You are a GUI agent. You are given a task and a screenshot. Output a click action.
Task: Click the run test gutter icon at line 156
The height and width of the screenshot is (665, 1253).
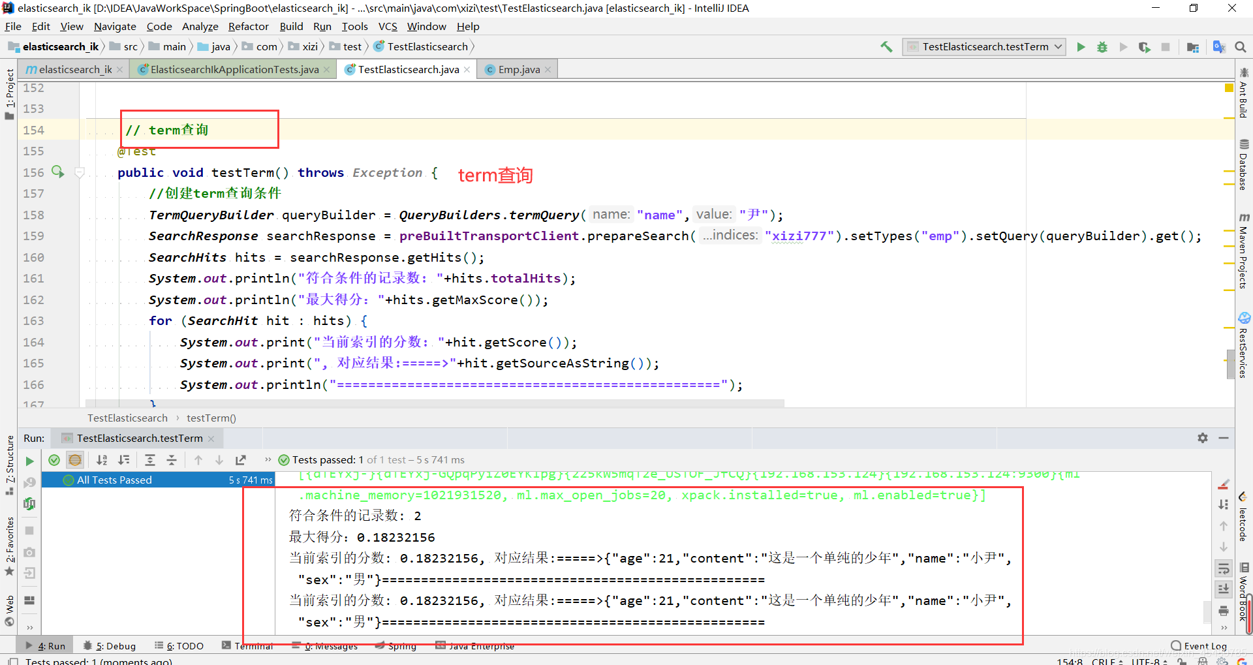coord(58,172)
